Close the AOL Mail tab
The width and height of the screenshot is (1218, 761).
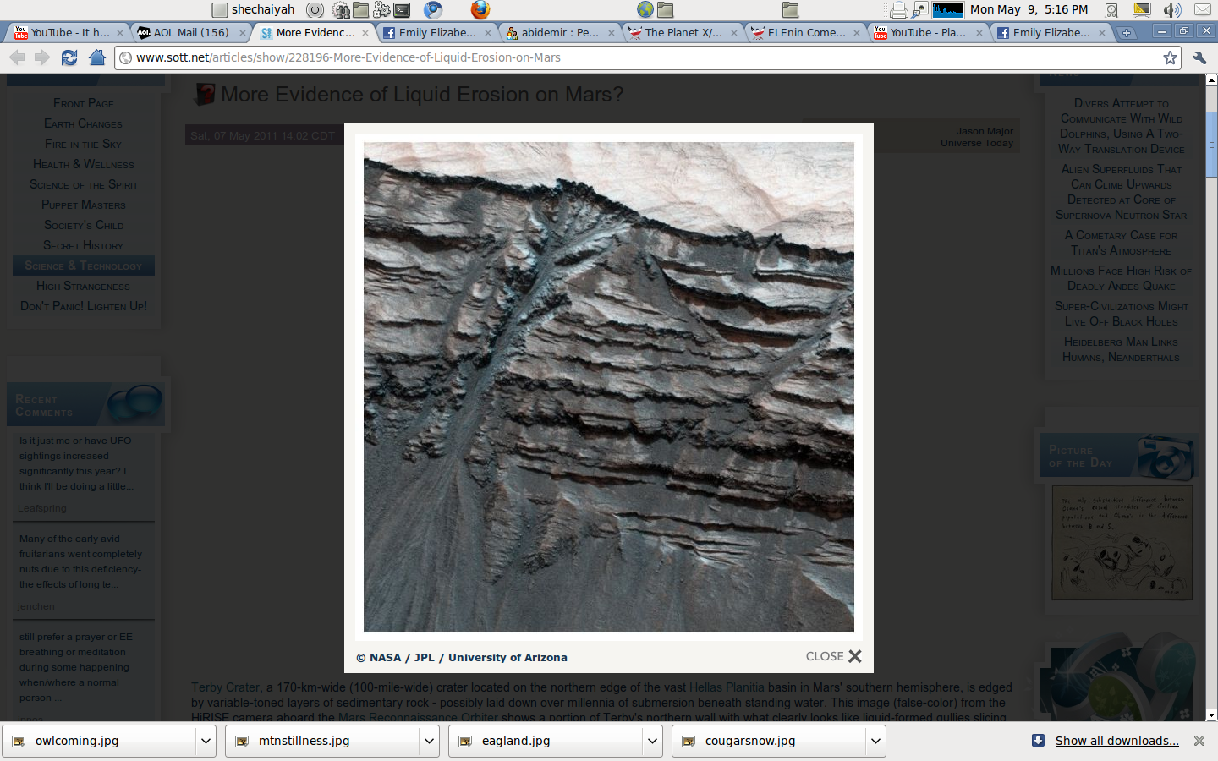coord(243,33)
